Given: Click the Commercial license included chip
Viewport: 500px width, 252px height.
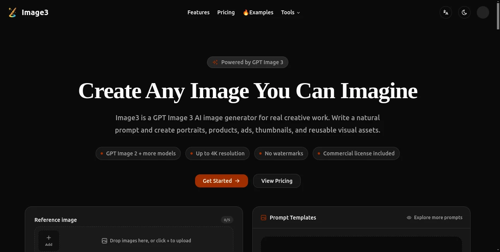Looking at the screenshot, I should 356,153.
